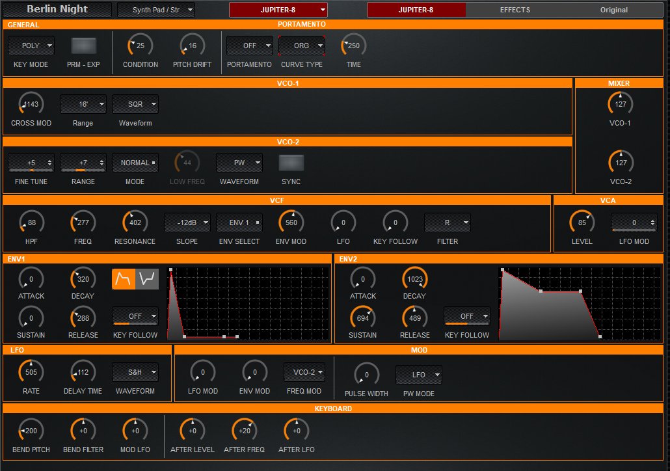The image size is (670, 471).
Task: Click the Berlin Night preset name
Action: [x=57, y=9]
